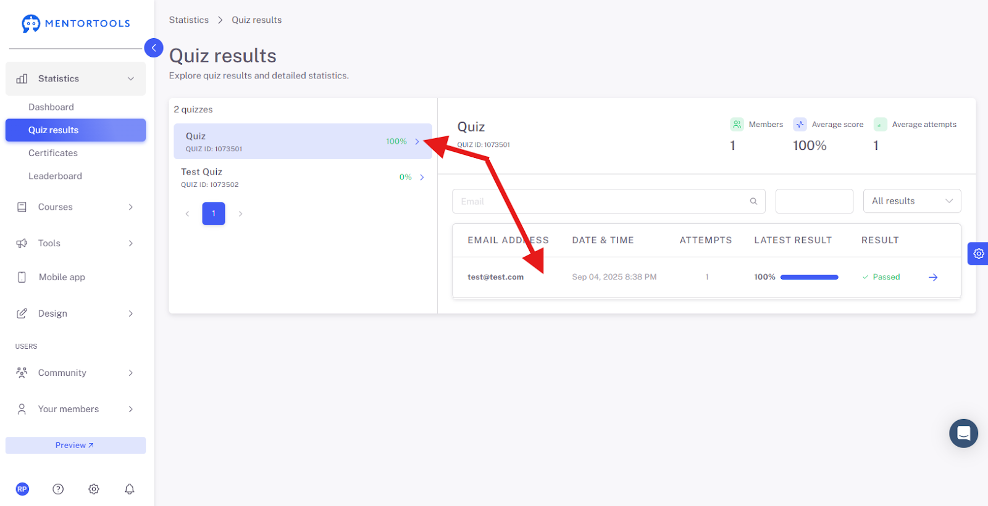Image resolution: width=988 pixels, height=506 pixels.
Task: Collapse the sidebar with the blue arrow button
Action: point(154,48)
